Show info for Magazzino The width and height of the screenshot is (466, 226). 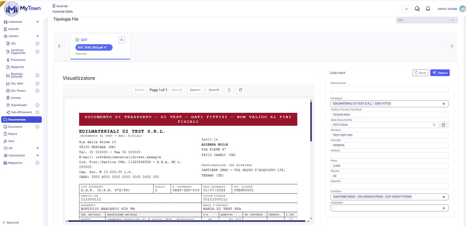(x=37, y=163)
